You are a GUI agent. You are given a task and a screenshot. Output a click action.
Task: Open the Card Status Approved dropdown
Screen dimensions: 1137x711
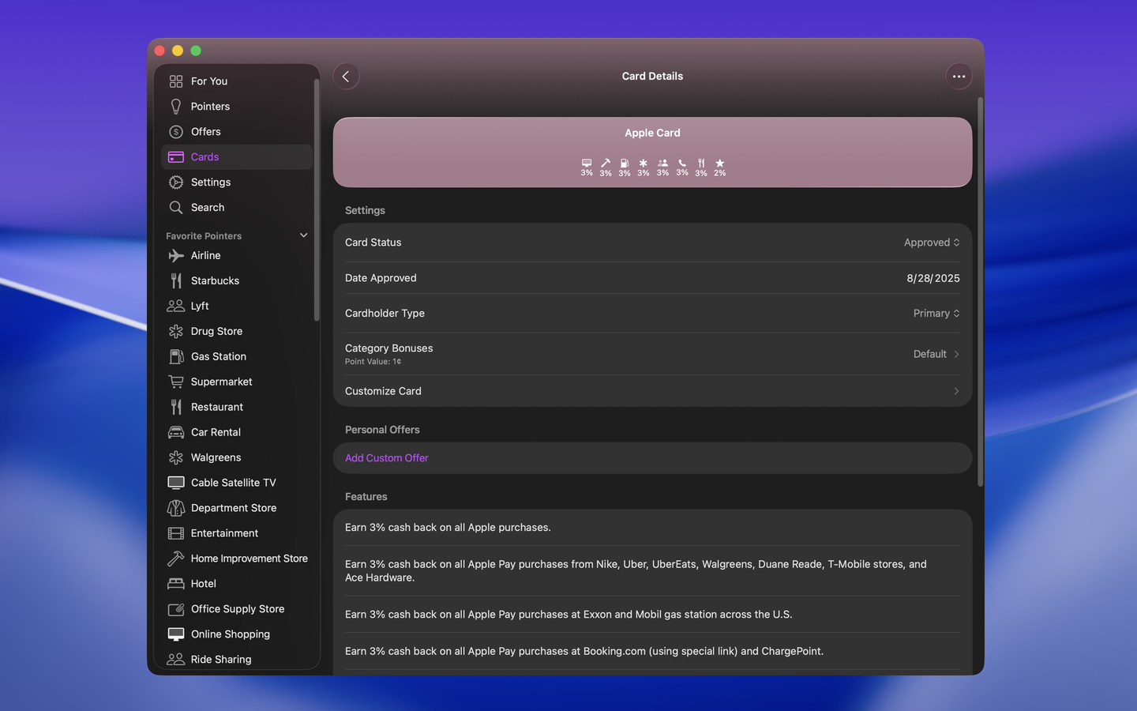932,243
